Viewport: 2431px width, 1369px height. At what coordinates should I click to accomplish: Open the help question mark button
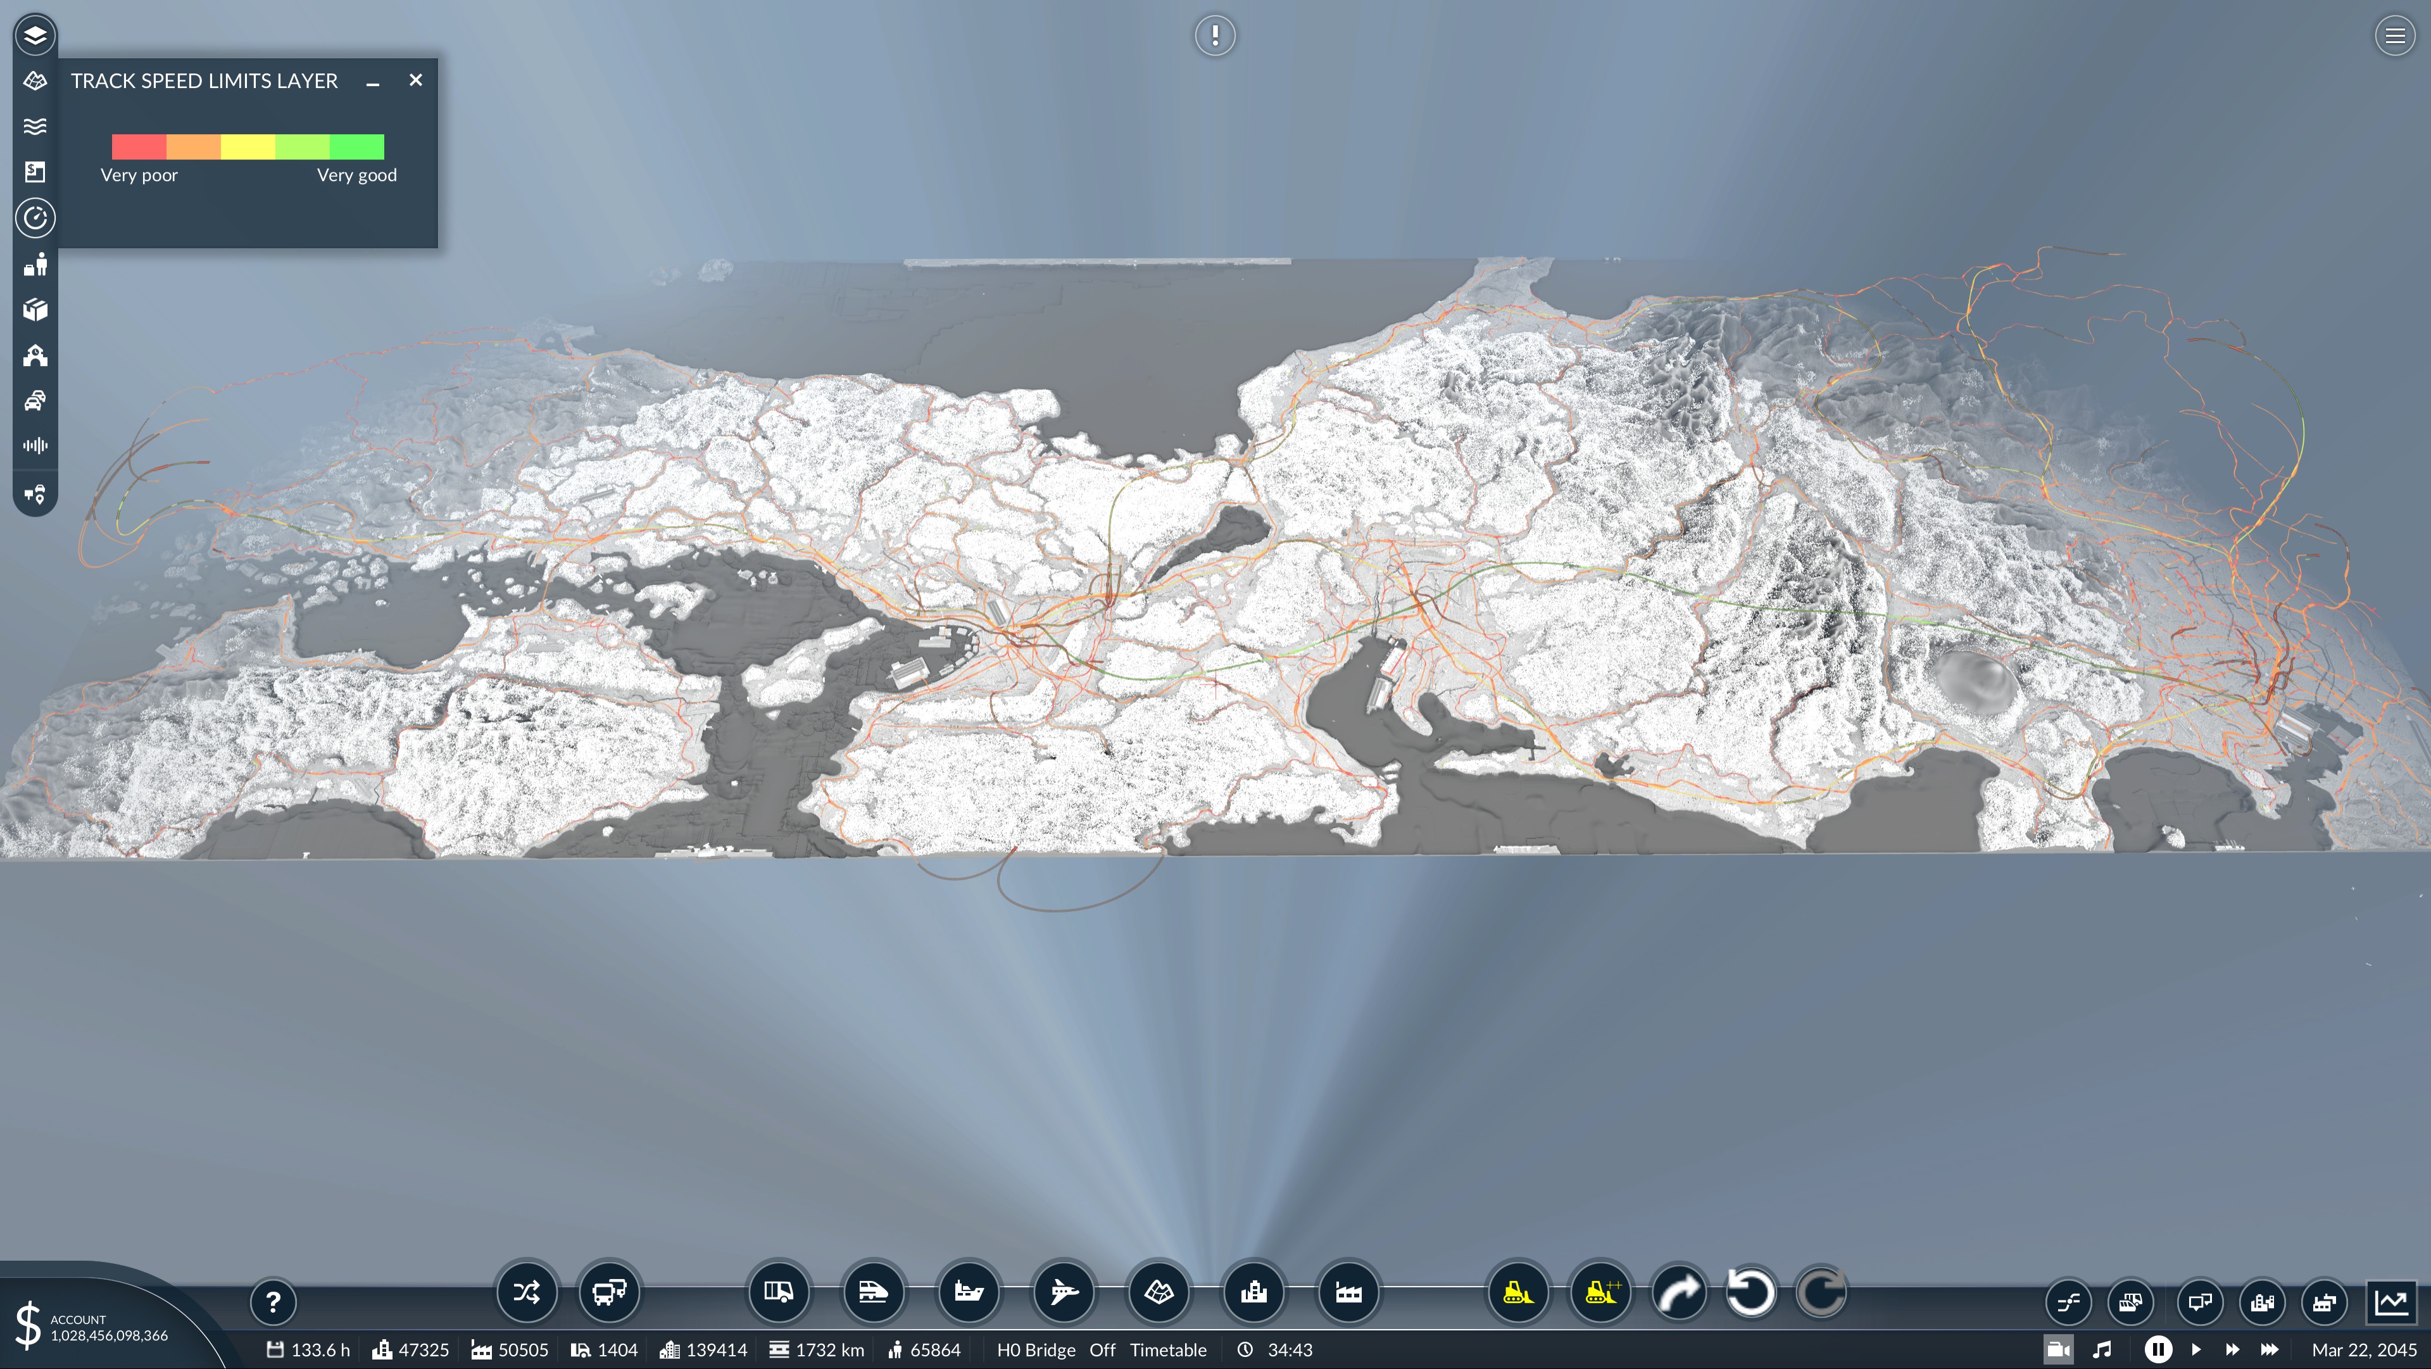273,1302
